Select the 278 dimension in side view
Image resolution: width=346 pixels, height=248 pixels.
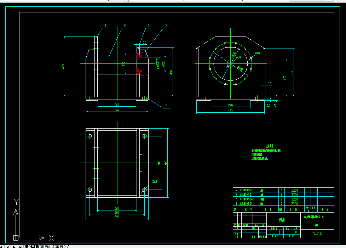click(x=230, y=105)
